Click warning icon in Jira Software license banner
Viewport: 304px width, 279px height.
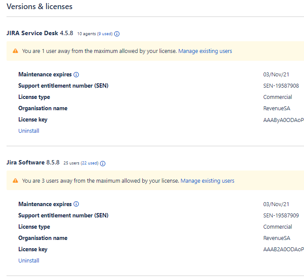(x=15, y=181)
